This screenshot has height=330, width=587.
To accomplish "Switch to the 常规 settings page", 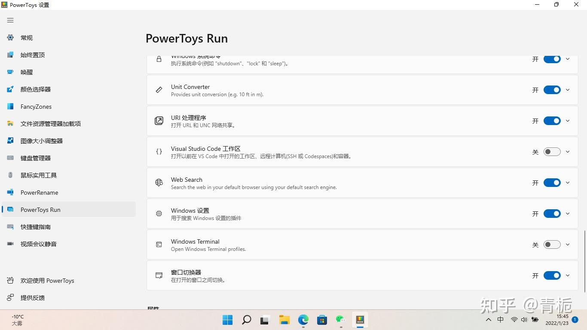I will [x=26, y=37].
